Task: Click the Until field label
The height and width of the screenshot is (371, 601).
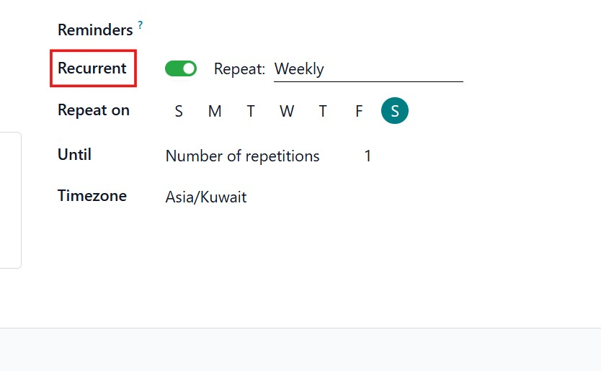Action: tap(74, 155)
